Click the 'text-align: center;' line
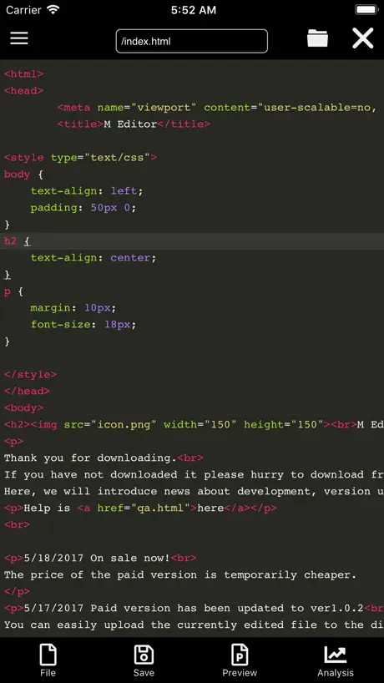This screenshot has height=683, width=384. (93, 257)
